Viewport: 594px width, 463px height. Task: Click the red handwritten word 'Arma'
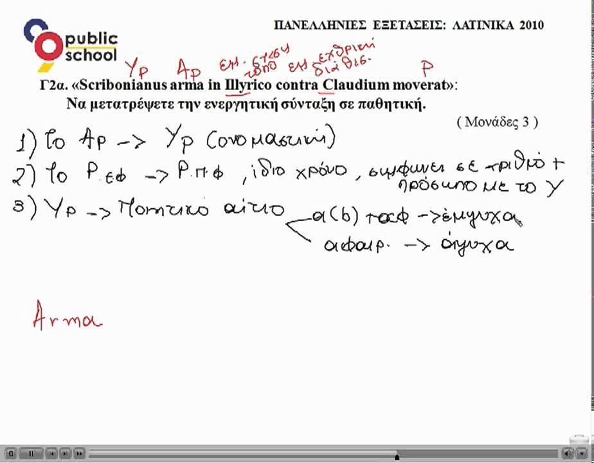point(67,315)
